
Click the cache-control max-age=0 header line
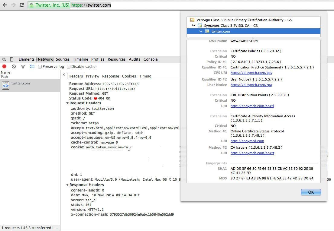(94, 142)
